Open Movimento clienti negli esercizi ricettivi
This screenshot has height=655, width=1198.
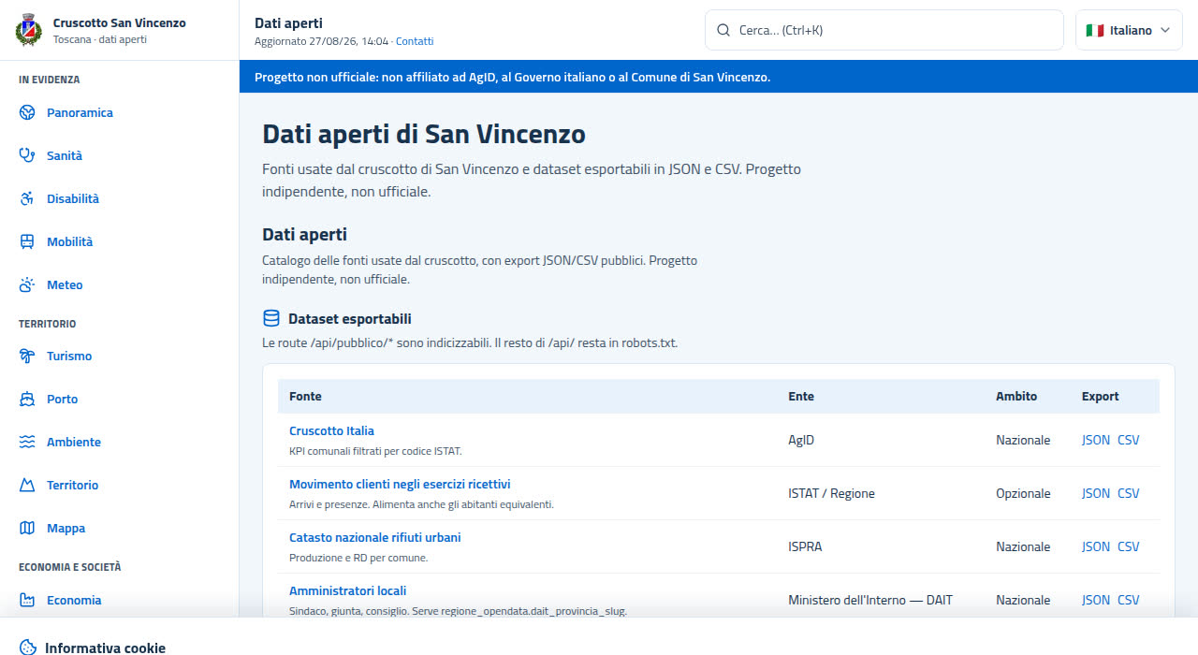[x=400, y=485]
